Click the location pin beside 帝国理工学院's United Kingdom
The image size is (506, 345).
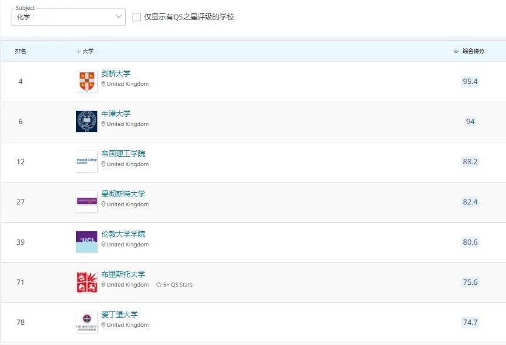coord(103,164)
